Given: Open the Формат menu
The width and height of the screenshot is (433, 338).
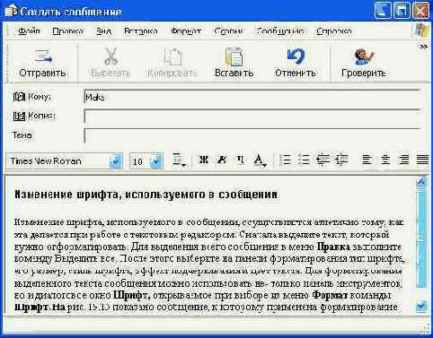Looking at the screenshot, I should click(x=186, y=31).
